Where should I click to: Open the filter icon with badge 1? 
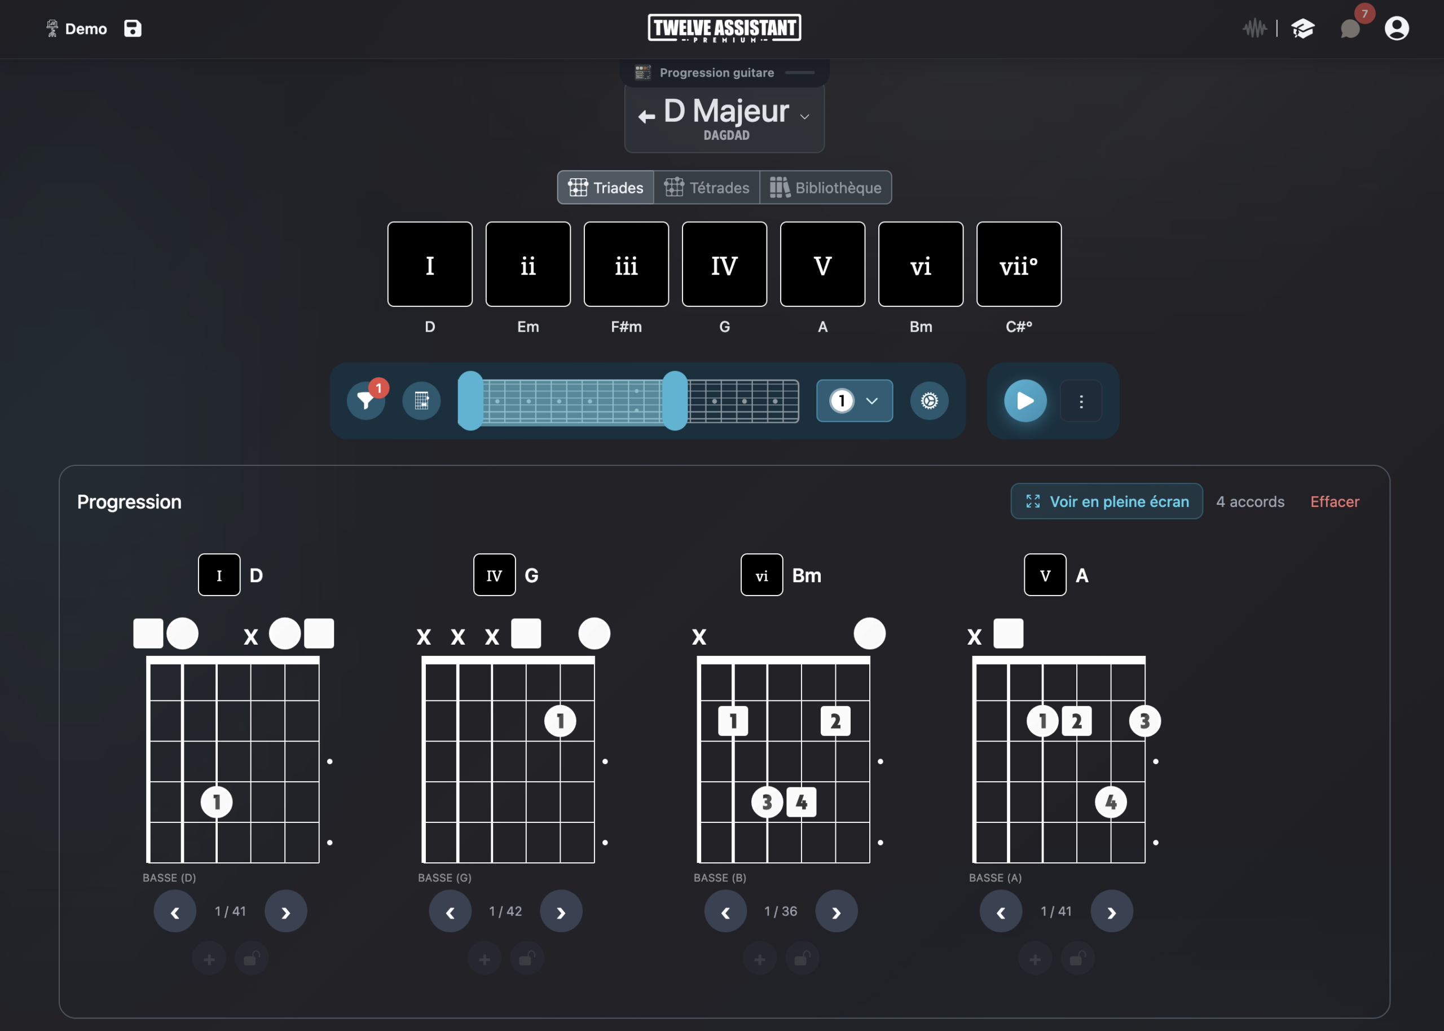(x=366, y=400)
